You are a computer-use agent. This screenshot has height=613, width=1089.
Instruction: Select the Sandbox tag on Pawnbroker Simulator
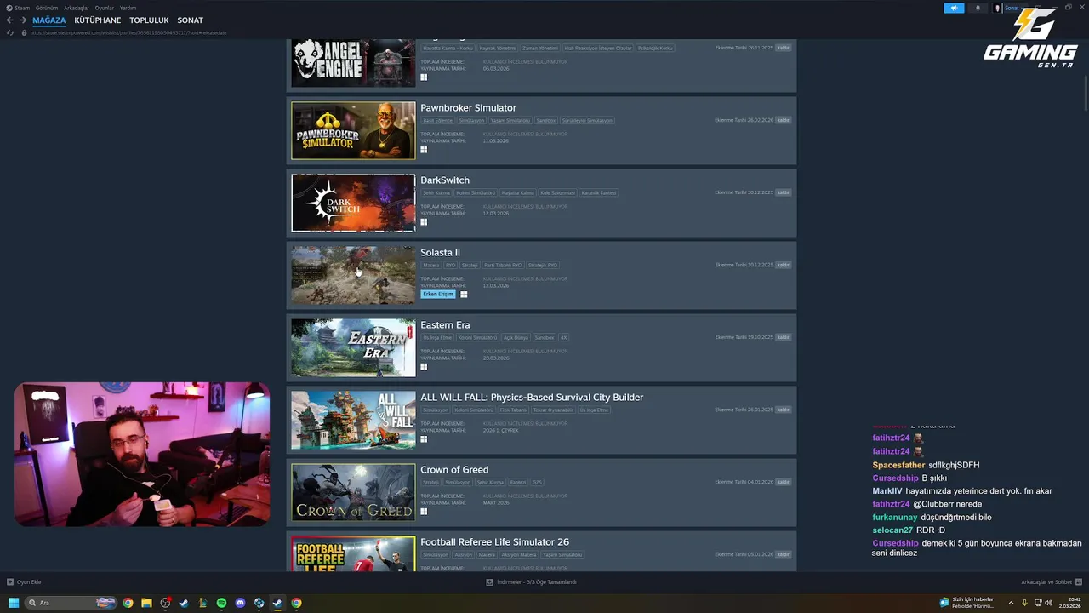pos(546,120)
